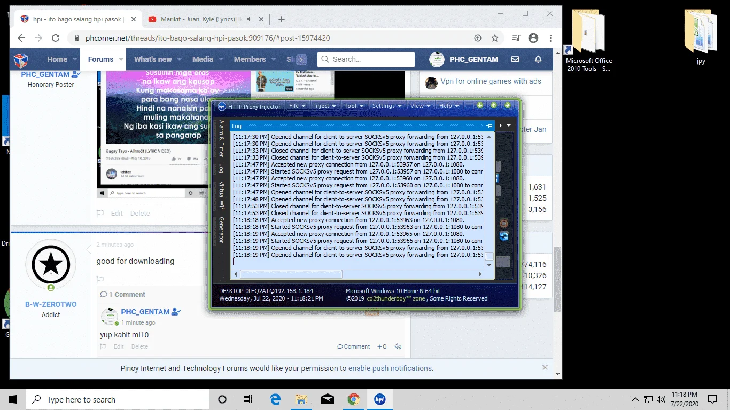The image size is (730, 410).
Task: Dismiss the push notification banner
Action: (x=545, y=367)
